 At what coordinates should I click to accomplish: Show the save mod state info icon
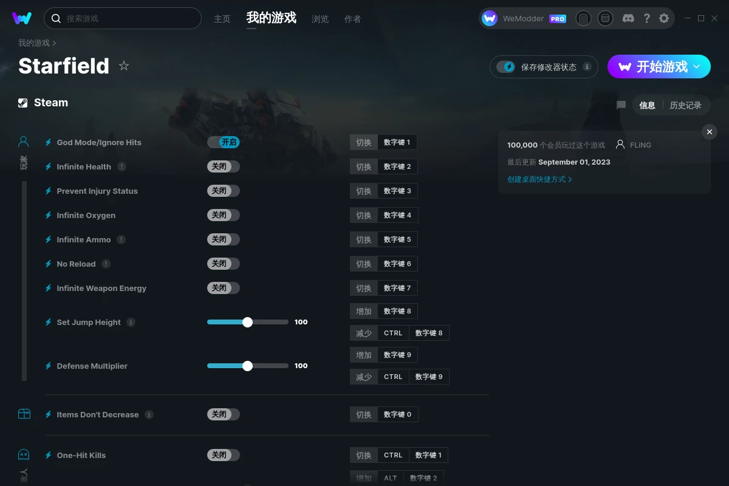(x=587, y=67)
